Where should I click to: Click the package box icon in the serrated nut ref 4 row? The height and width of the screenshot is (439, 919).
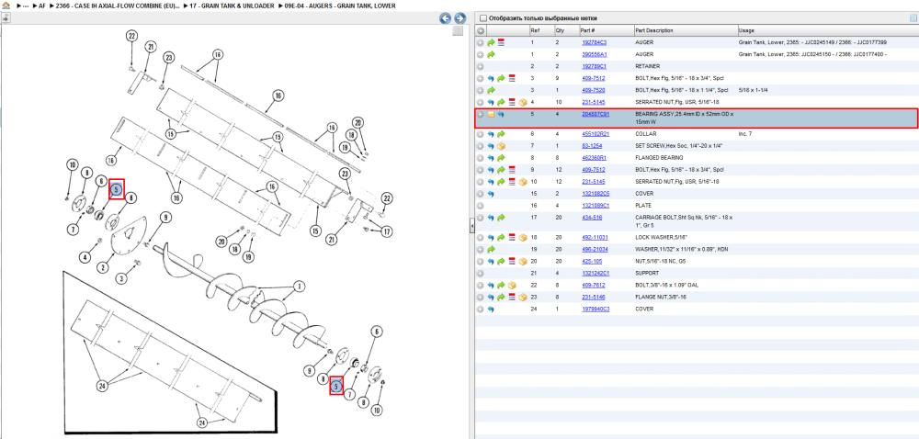coord(522,102)
